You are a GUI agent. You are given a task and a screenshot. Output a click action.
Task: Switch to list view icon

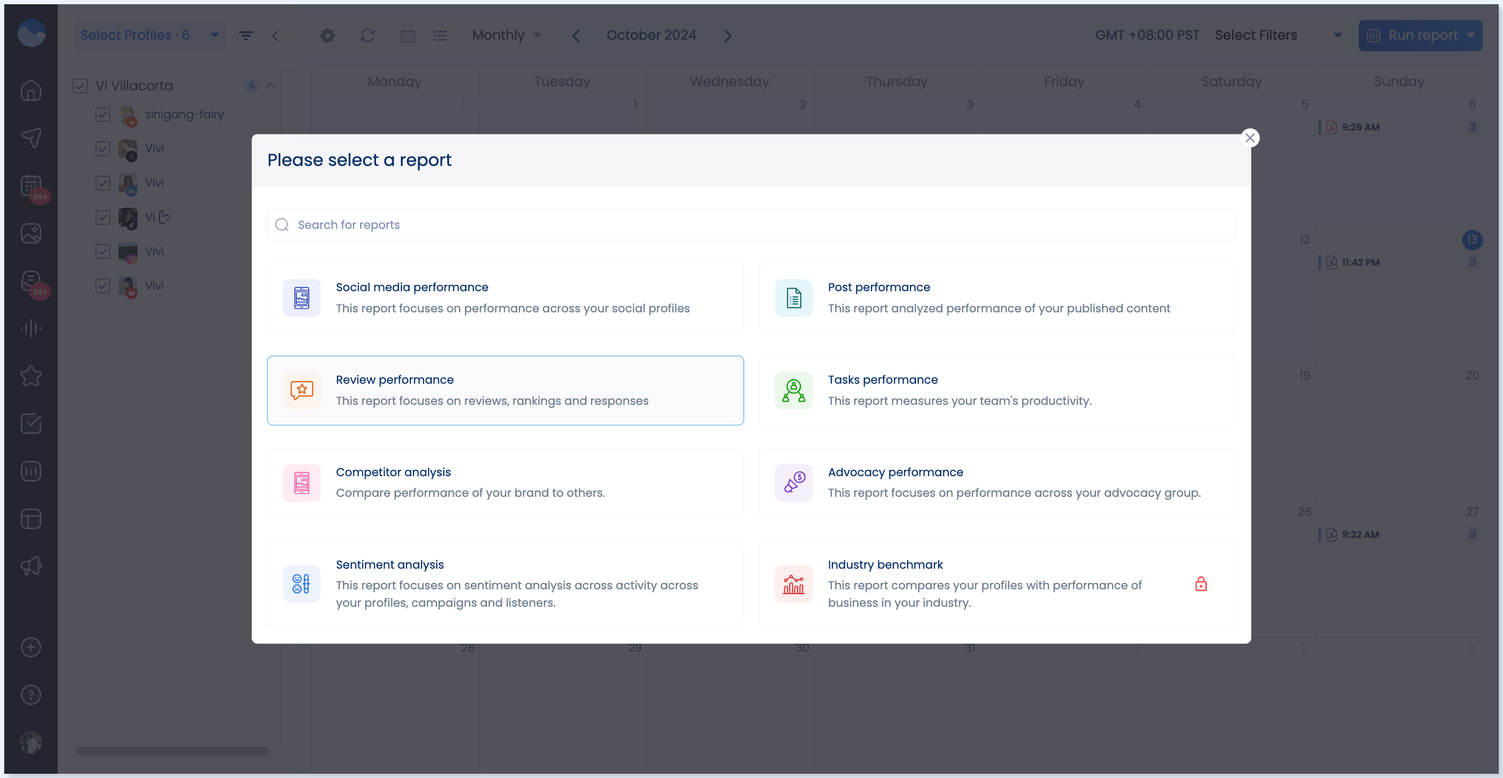tap(441, 35)
